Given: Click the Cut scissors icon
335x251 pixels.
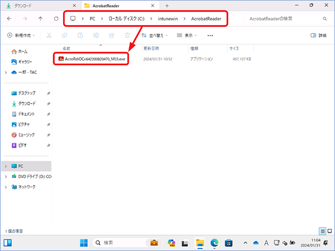Looking at the screenshot, I should pos(49,35).
